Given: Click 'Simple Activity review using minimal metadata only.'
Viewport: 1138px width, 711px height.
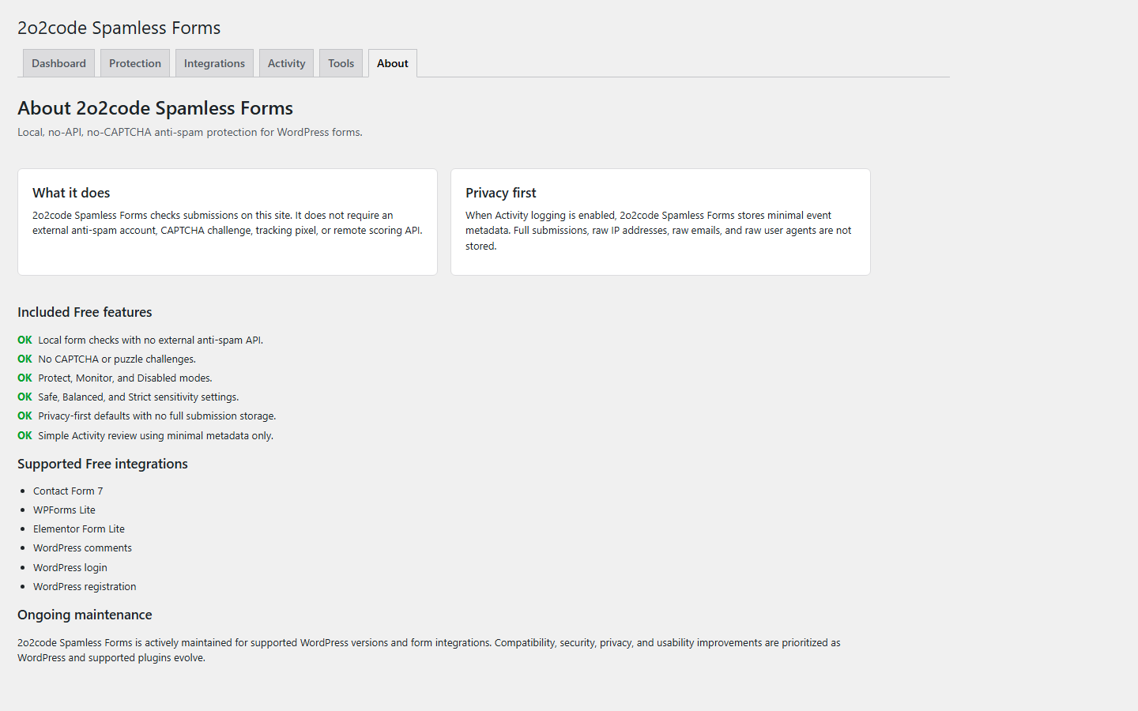Looking at the screenshot, I should (156, 436).
